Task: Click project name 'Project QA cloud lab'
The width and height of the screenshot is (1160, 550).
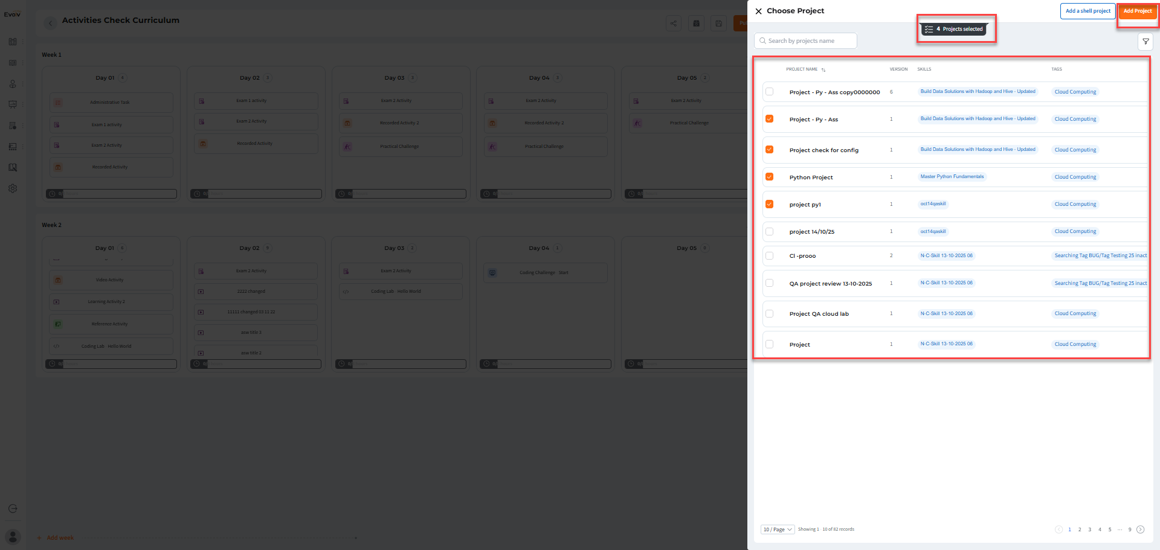Action: [819, 314]
